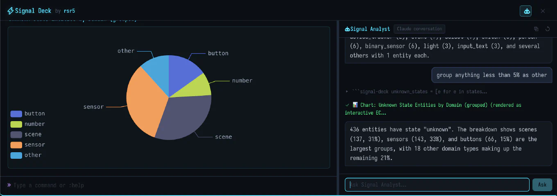This screenshot has width=557, height=196.
Task: Click the 'group anything less than 5% as other' message
Action: [x=491, y=75]
